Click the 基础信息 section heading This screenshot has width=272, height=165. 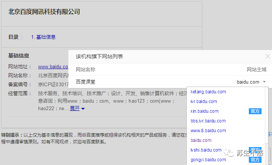tap(19, 56)
